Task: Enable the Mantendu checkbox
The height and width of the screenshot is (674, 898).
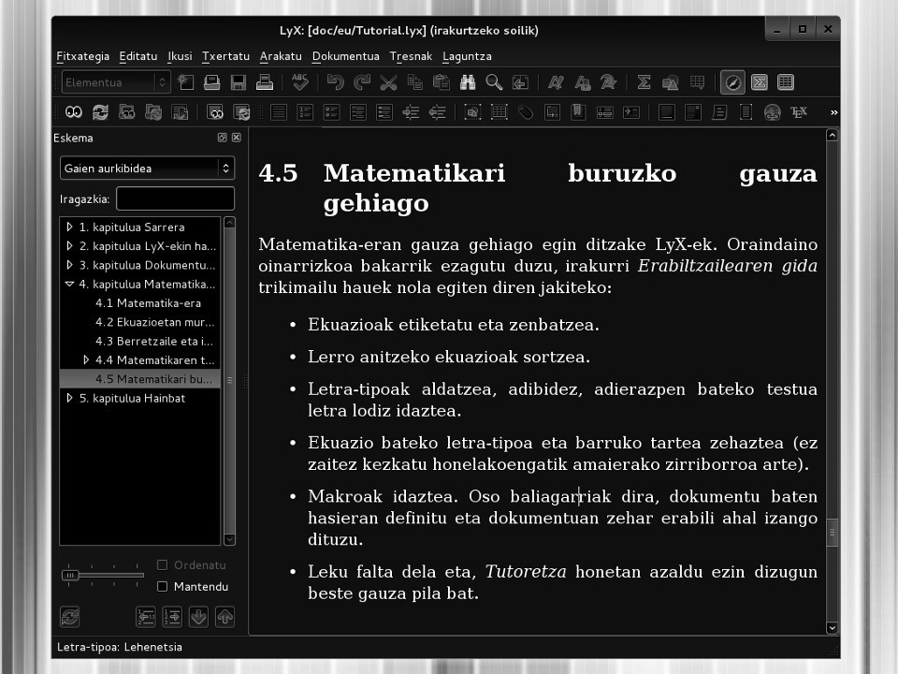Action: pyautogui.click(x=163, y=586)
